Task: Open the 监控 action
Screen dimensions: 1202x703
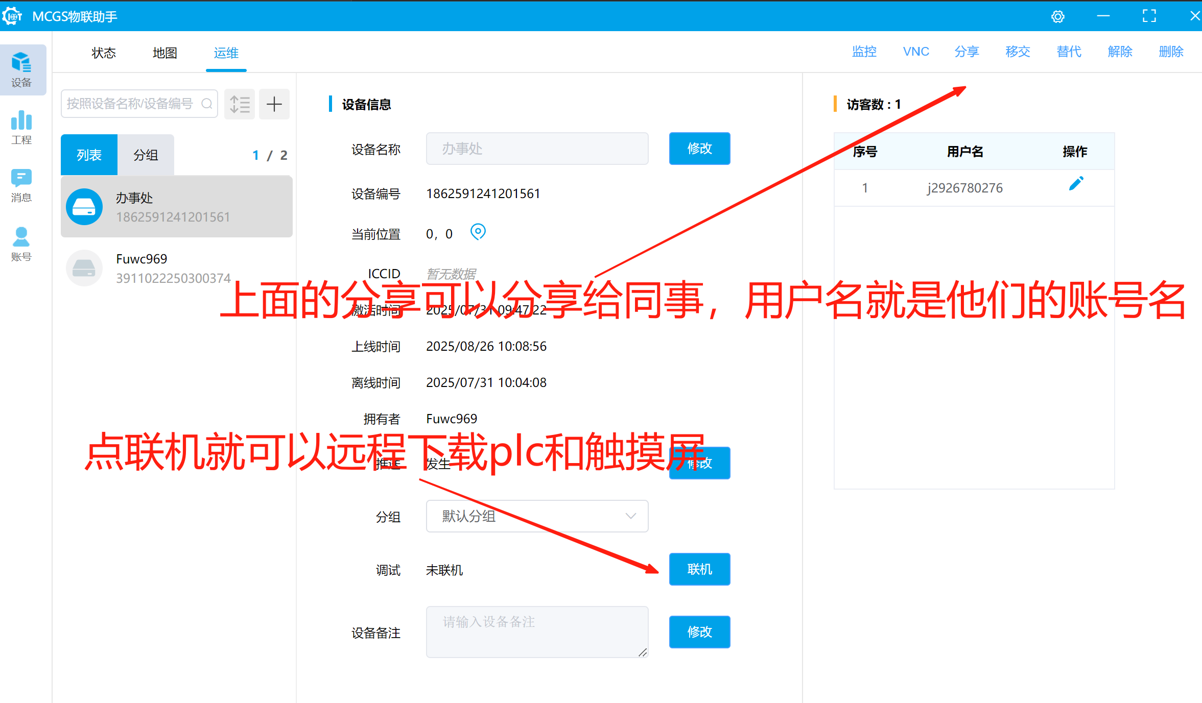Action: pyautogui.click(x=864, y=52)
